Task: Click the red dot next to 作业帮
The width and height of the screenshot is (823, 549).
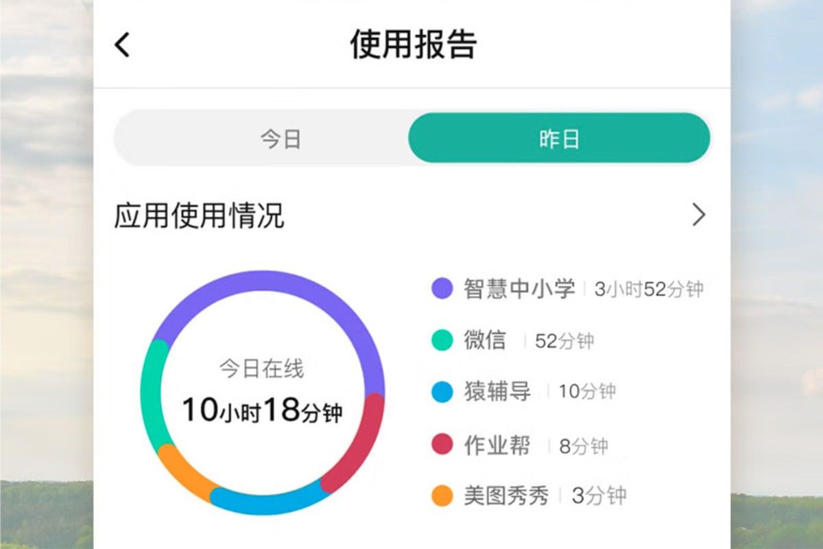Action: click(x=442, y=444)
